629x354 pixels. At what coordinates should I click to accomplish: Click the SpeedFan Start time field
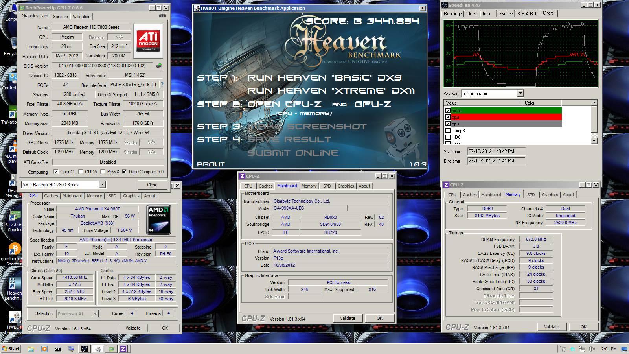click(x=496, y=151)
